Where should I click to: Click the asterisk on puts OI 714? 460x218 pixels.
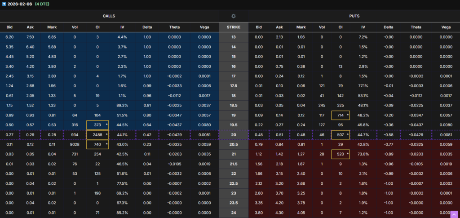(348, 115)
